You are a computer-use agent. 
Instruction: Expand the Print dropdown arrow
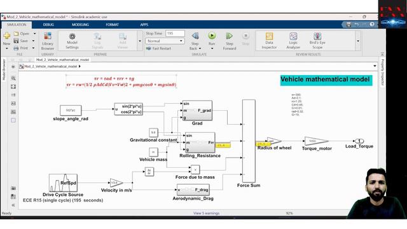[33, 48]
